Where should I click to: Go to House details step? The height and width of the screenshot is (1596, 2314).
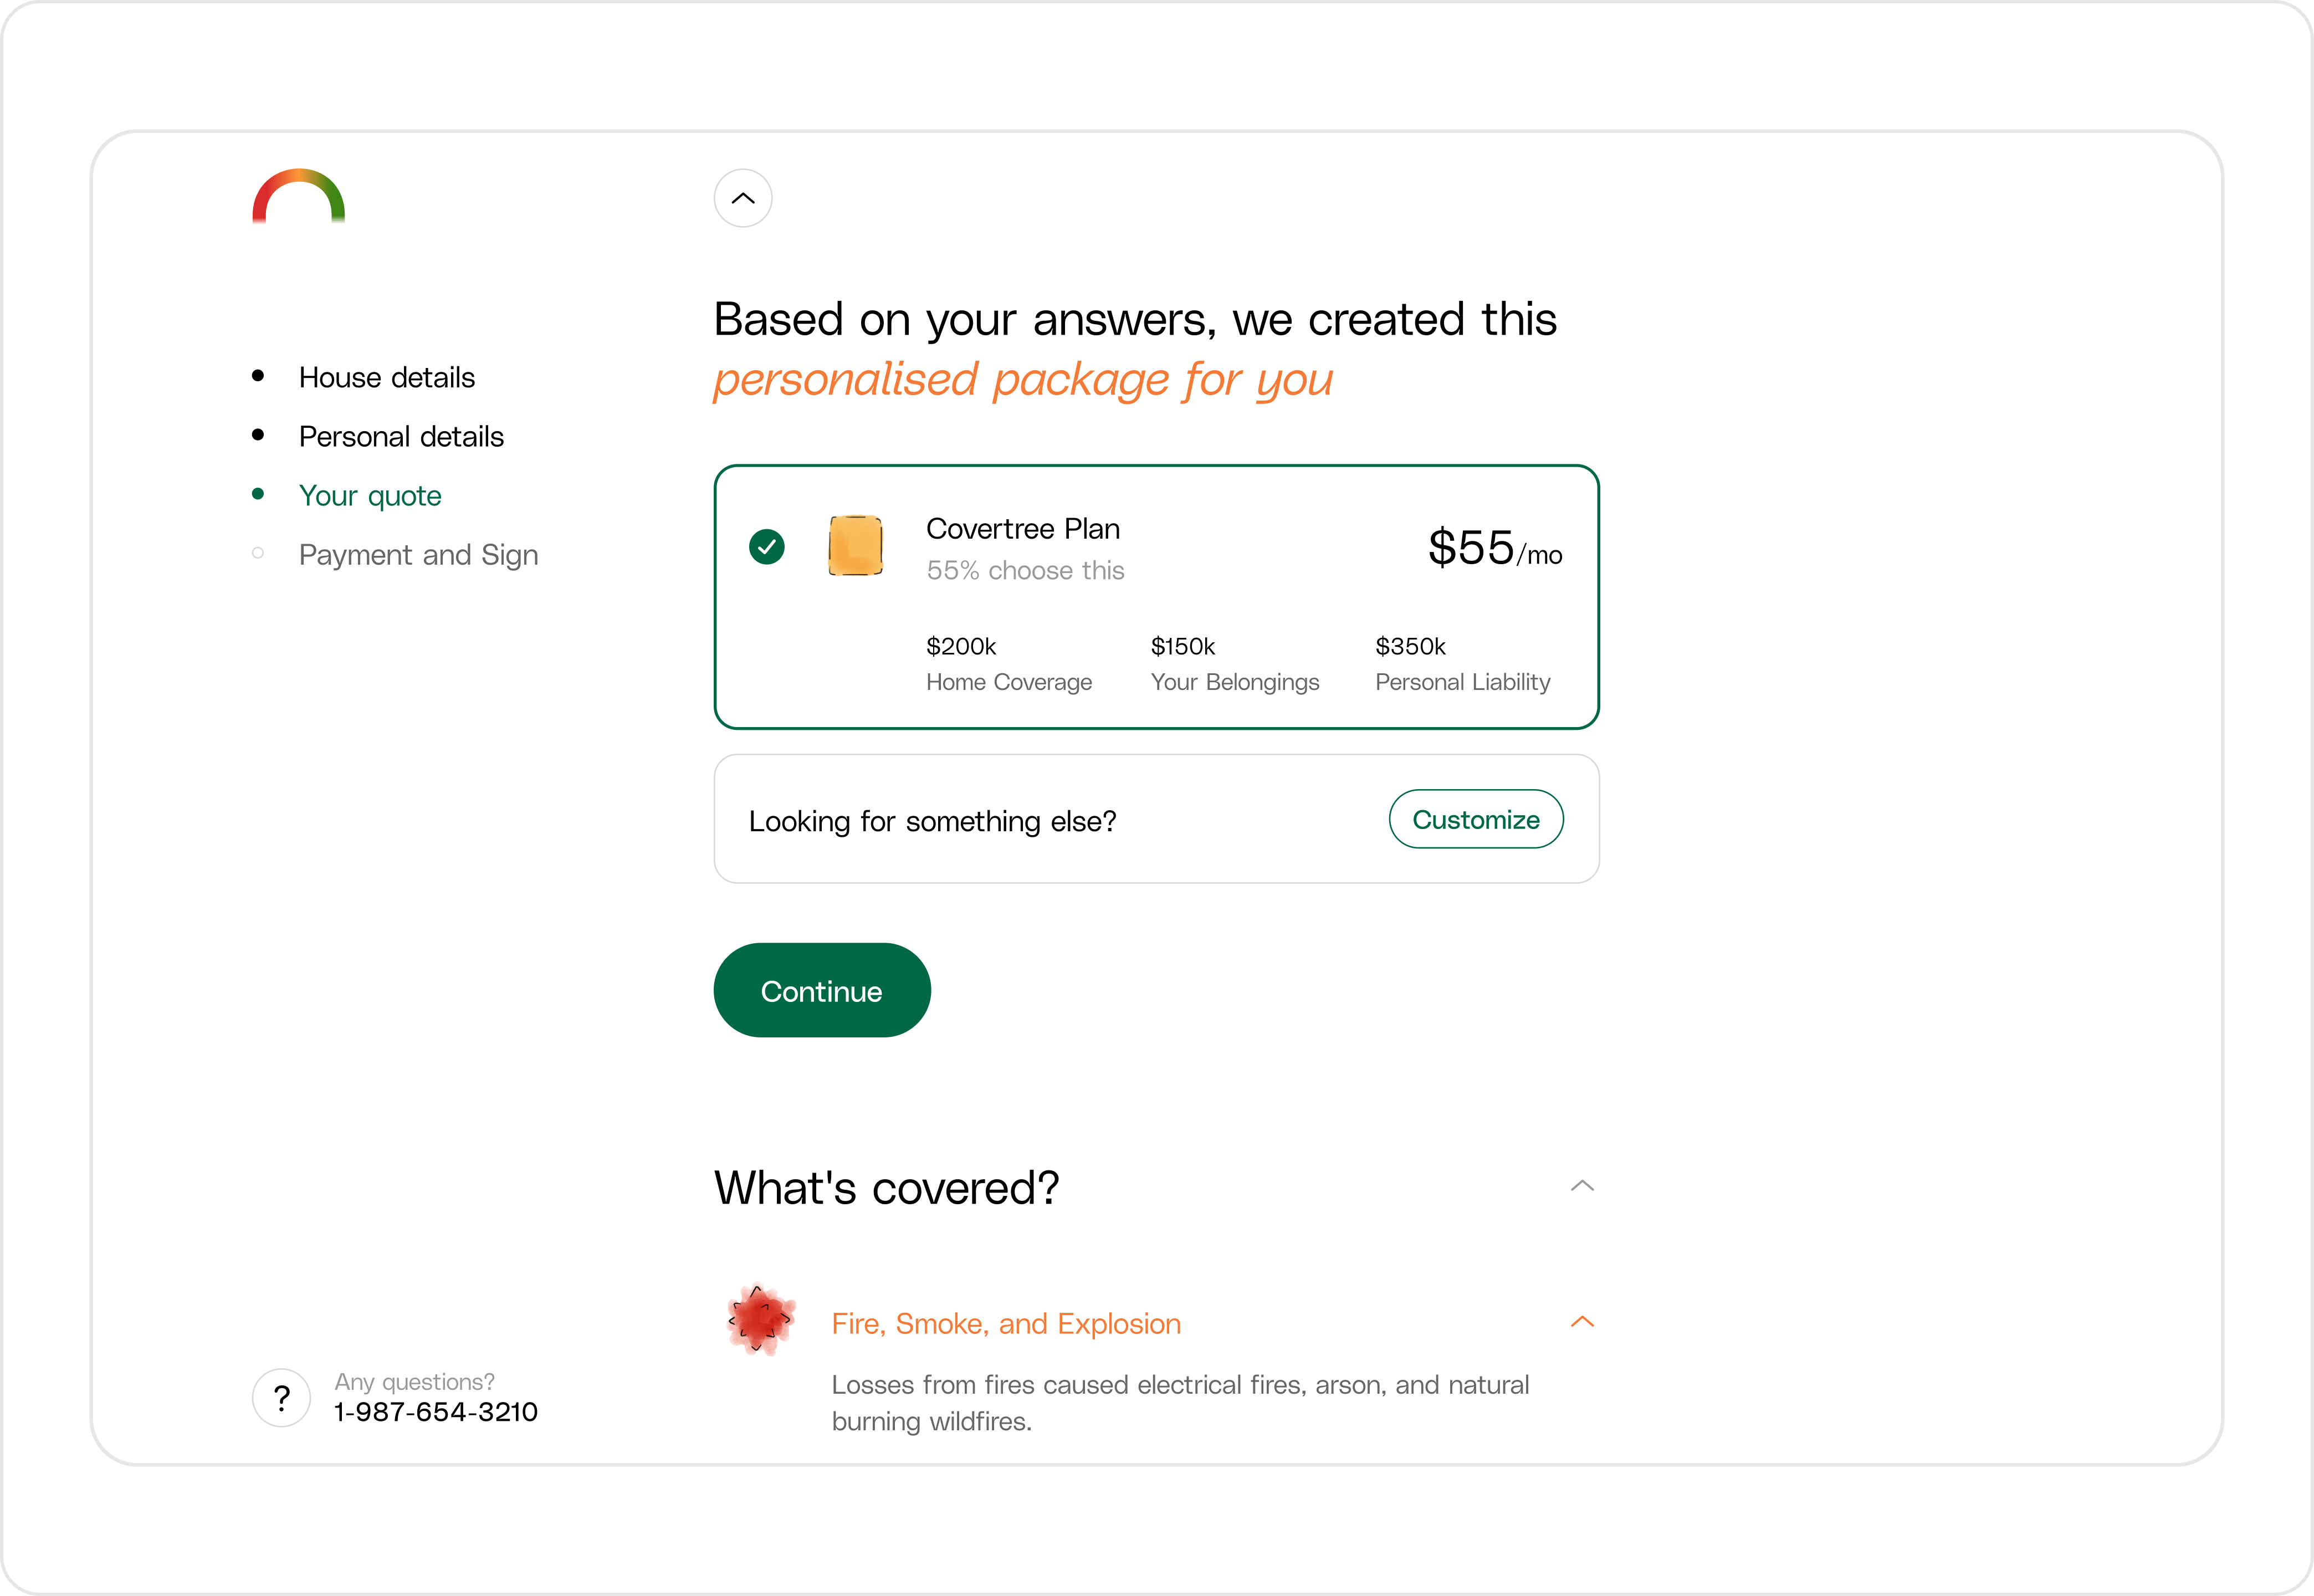click(x=386, y=378)
